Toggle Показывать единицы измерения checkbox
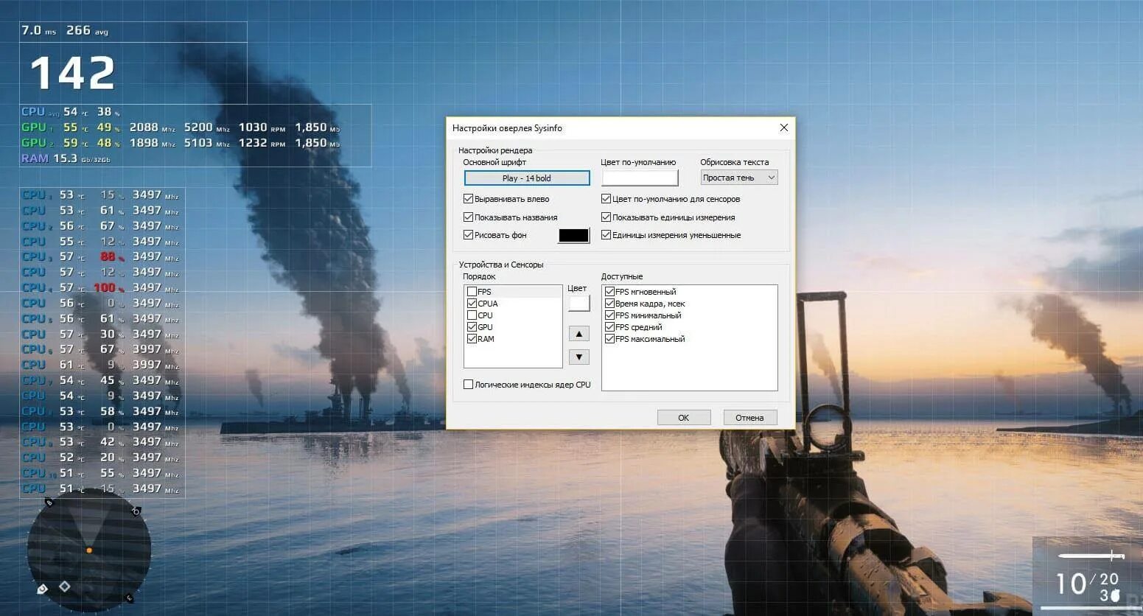 point(606,217)
